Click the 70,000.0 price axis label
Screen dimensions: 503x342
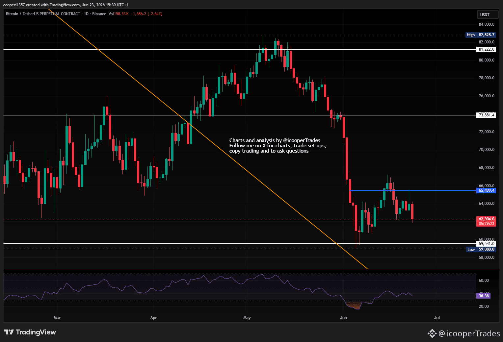coord(487,150)
